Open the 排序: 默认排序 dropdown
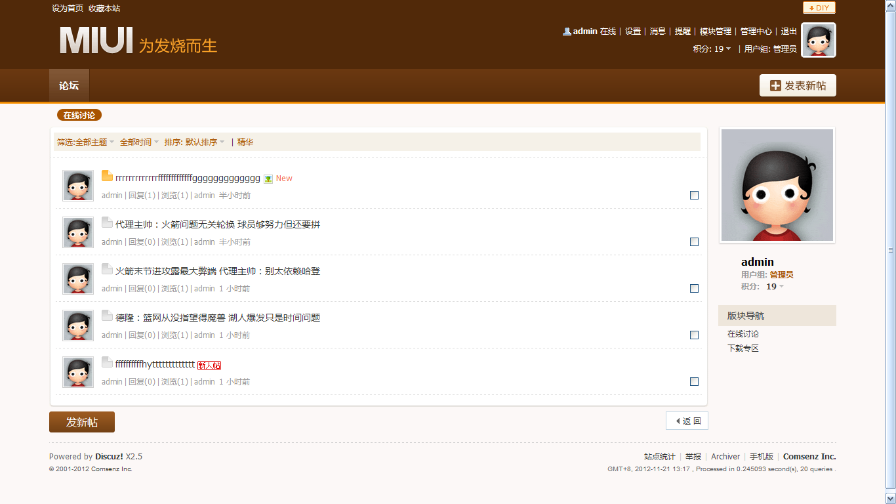 tap(195, 142)
